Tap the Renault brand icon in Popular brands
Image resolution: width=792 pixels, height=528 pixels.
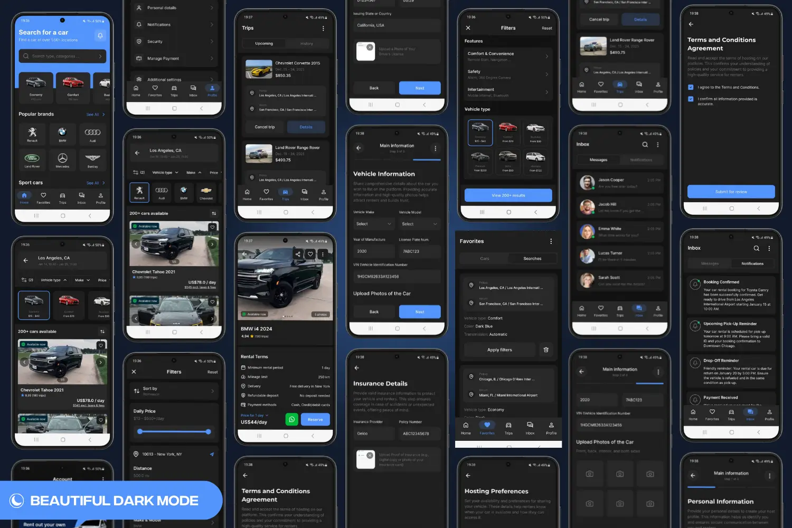pos(32,134)
